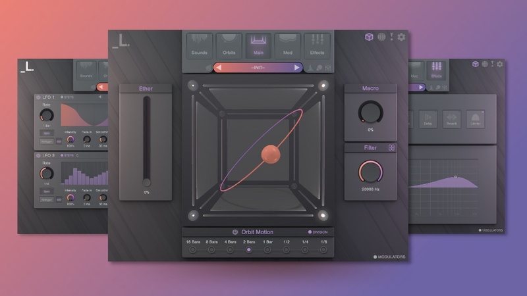Open settings gear icon in main window
527x296 pixels.
[x=401, y=37]
